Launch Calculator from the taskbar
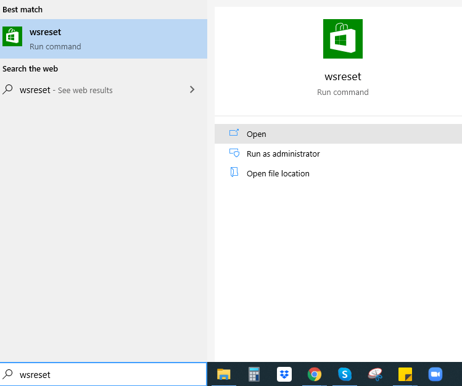This screenshot has height=386, width=462. click(x=254, y=374)
